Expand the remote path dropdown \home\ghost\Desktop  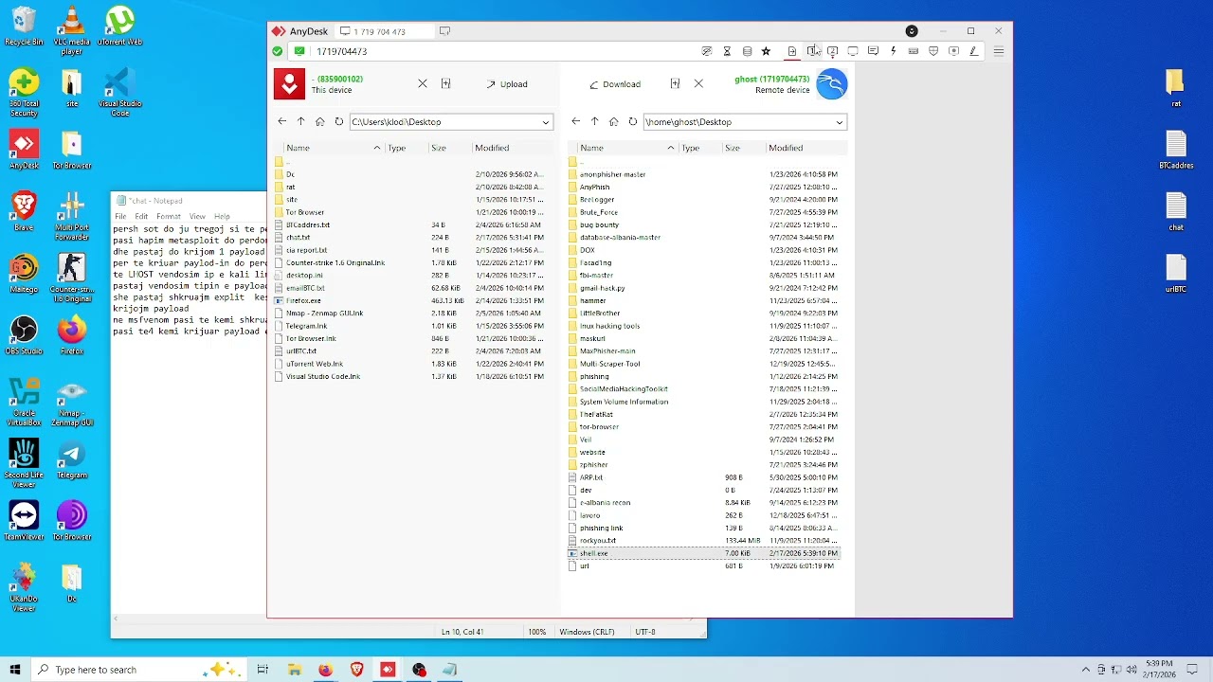tap(840, 122)
